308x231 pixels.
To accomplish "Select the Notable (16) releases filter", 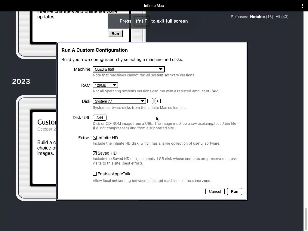I will [261, 17].
